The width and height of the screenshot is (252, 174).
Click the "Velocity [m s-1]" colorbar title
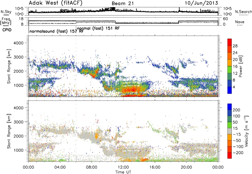(246, 131)
